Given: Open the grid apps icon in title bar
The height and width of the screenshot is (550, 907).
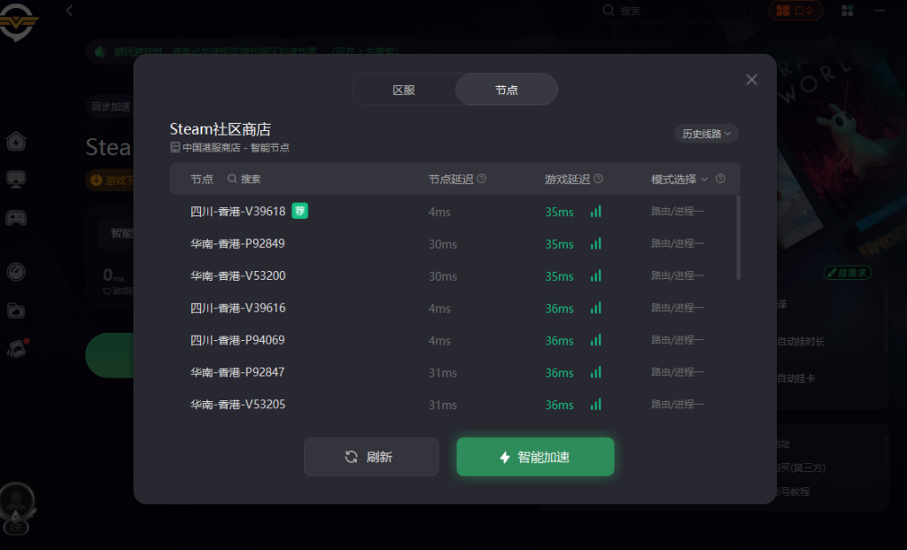Looking at the screenshot, I should 847,11.
